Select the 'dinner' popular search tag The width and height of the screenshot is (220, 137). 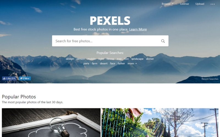point(150,59)
